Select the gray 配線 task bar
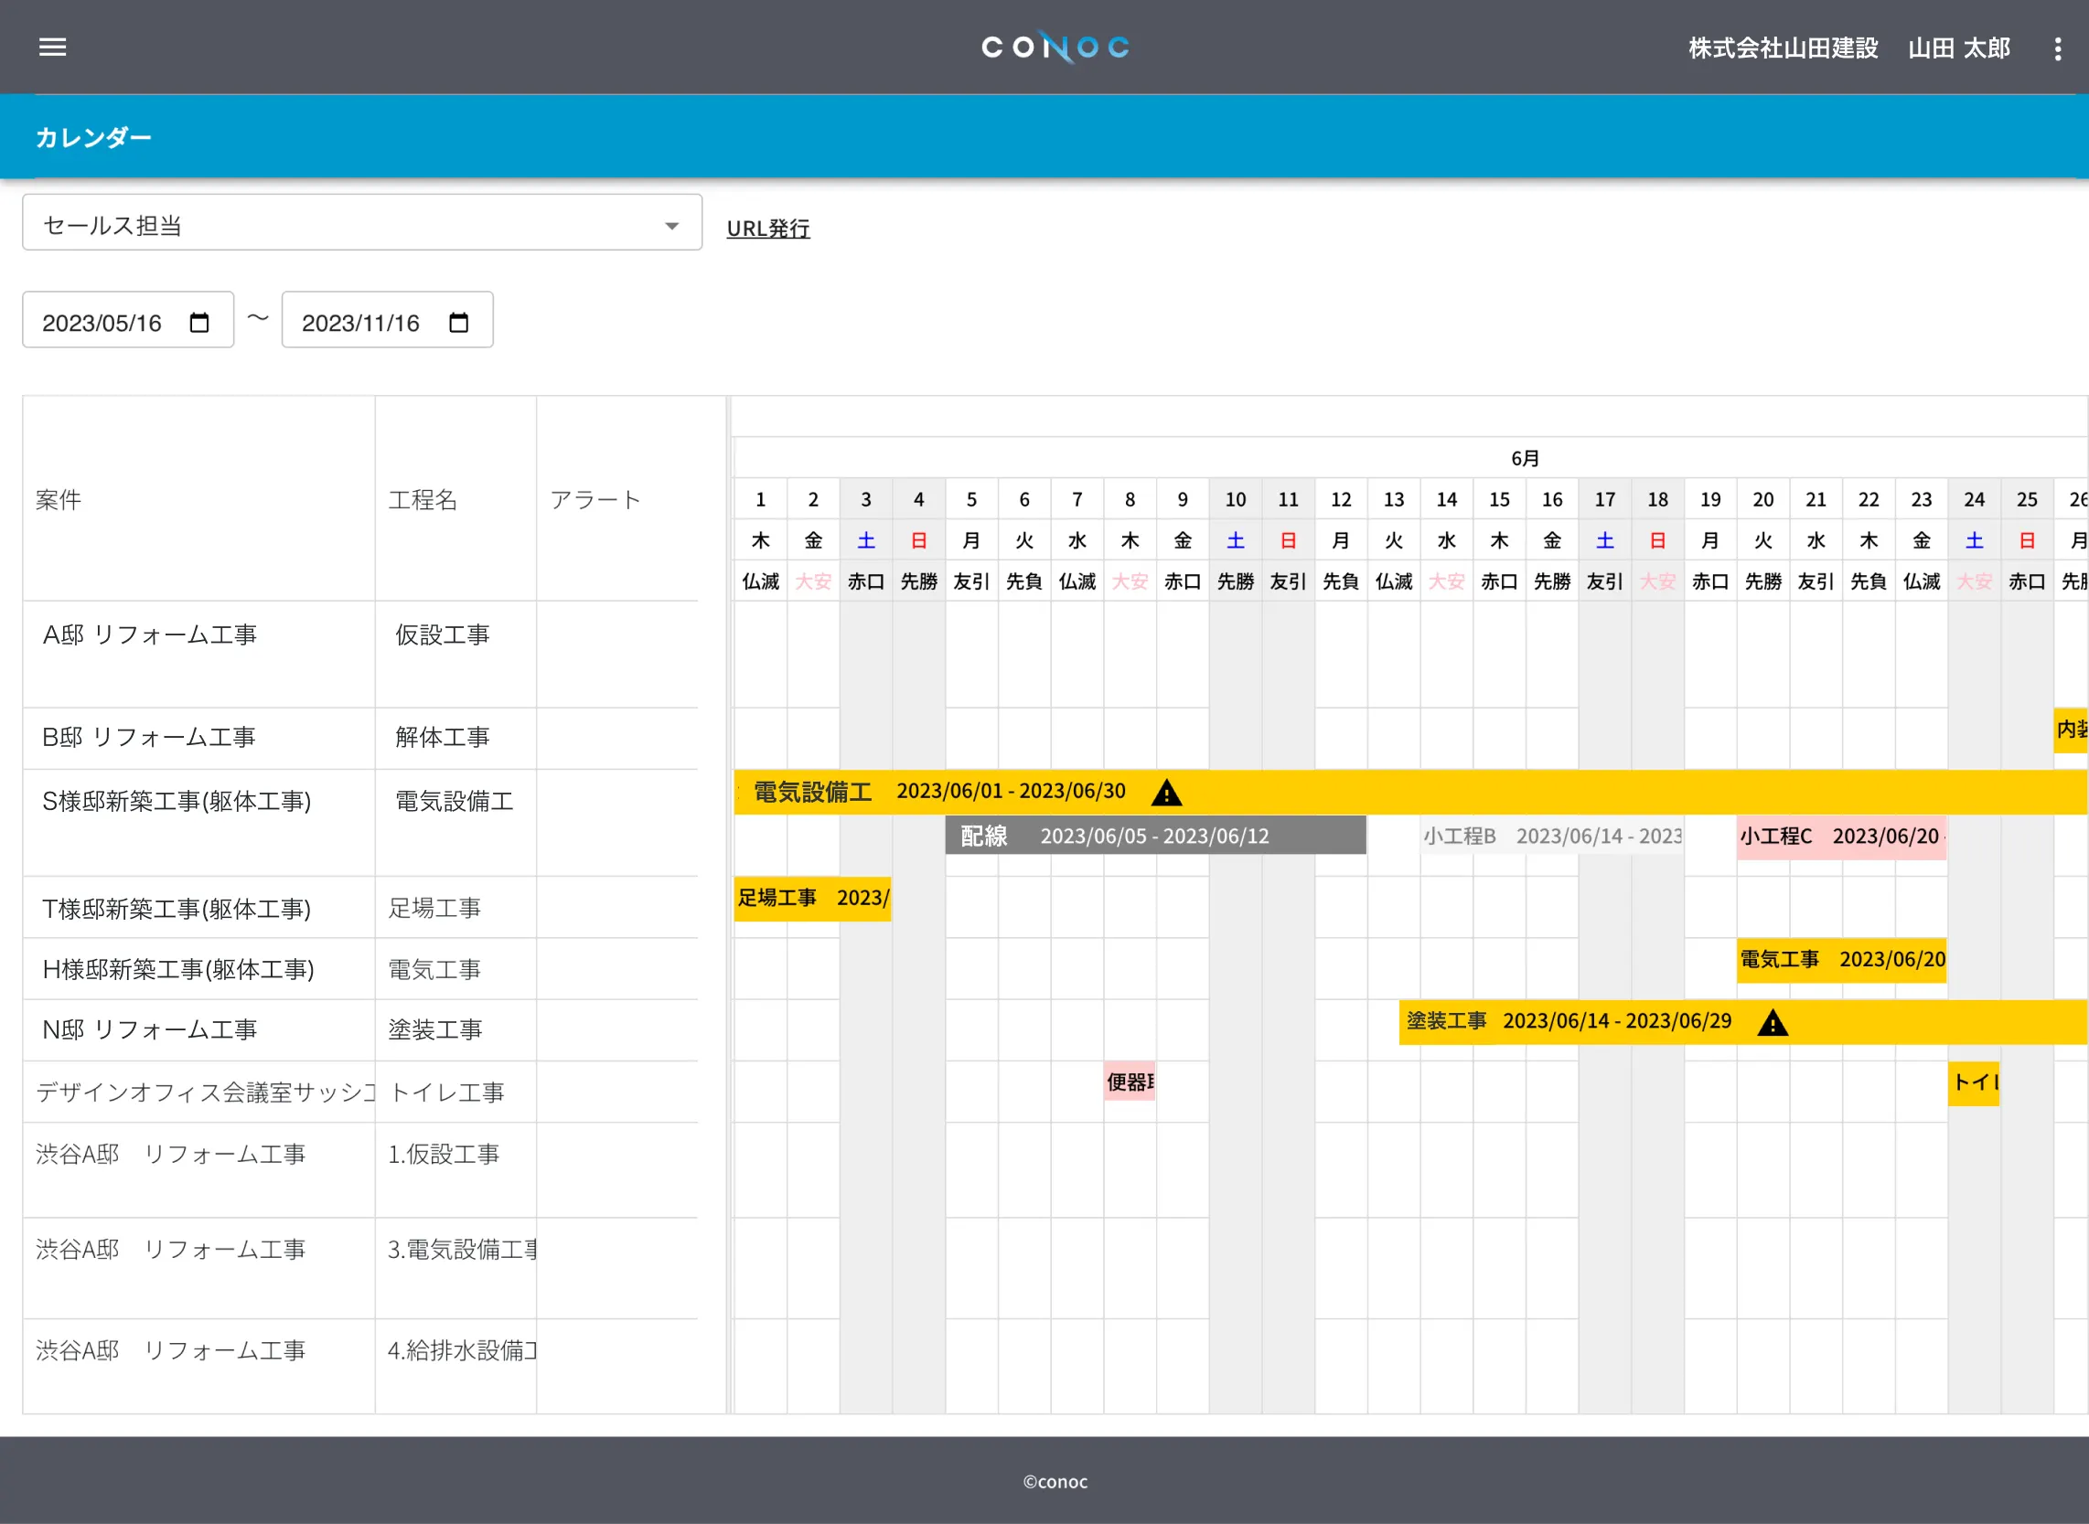The image size is (2089, 1524). pyautogui.click(x=1155, y=836)
